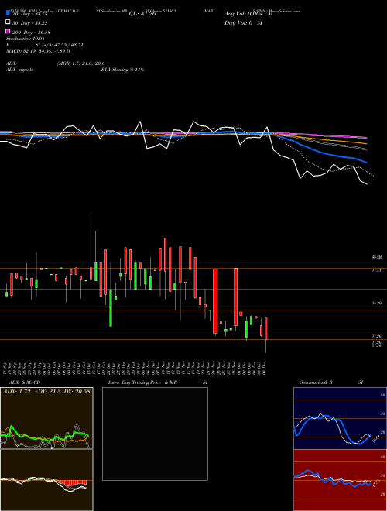Select the '50 Day = 33.22' legend text
This screenshot has height=511, width=387.
pos(31,22)
